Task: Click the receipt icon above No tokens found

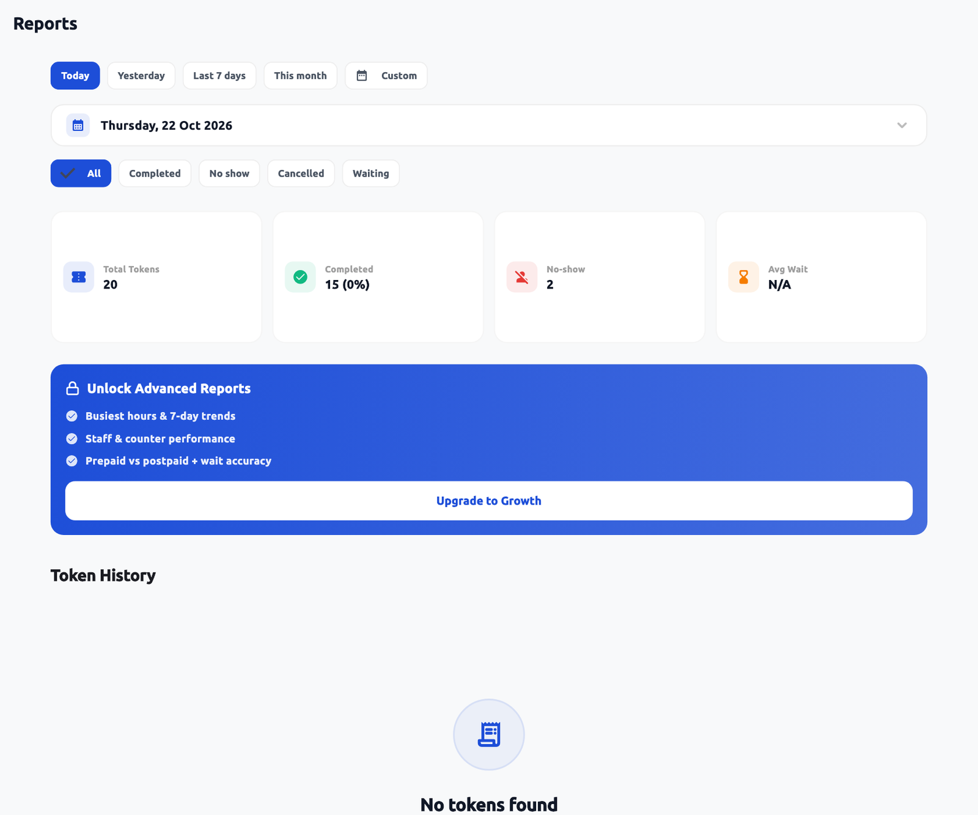Action: (x=489, y=734)
